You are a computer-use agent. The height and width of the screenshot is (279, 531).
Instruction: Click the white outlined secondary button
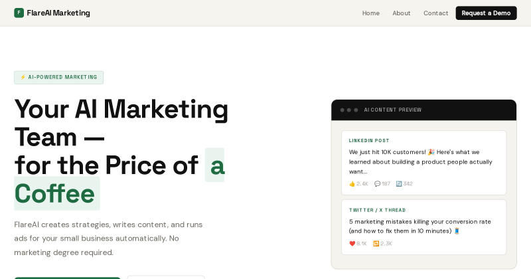click(166, 277)
